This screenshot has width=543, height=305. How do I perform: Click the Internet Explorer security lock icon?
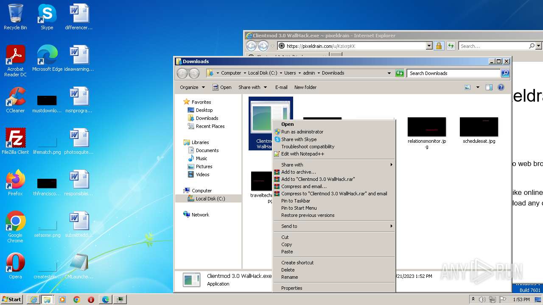pos(439,46)
